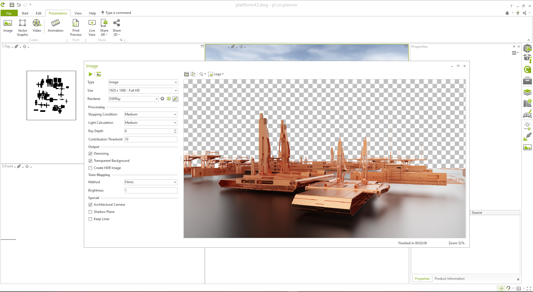Open the light settings icon in the right sidebar
The image size is (533, 292).
527,126
